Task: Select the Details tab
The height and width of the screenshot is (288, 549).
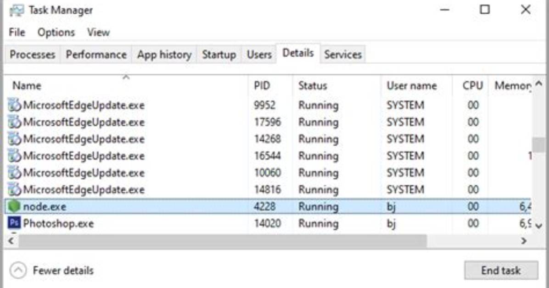Action: (298, 53)
